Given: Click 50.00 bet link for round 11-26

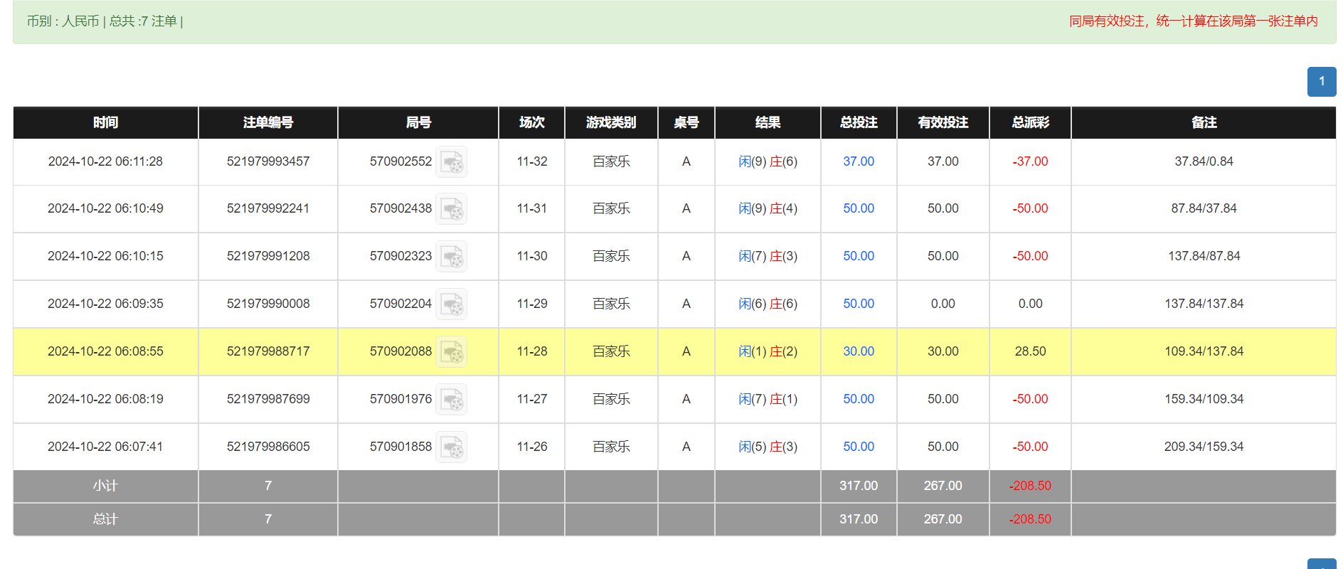Looking at the screenshot, I should (858, 447).
